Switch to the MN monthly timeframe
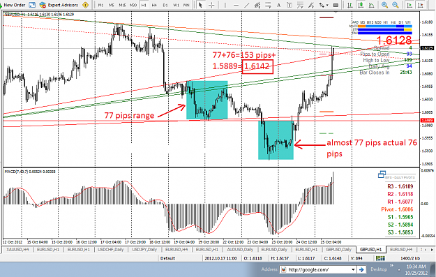Viewport: 436px width, 277px height. (x=186, y=5)
